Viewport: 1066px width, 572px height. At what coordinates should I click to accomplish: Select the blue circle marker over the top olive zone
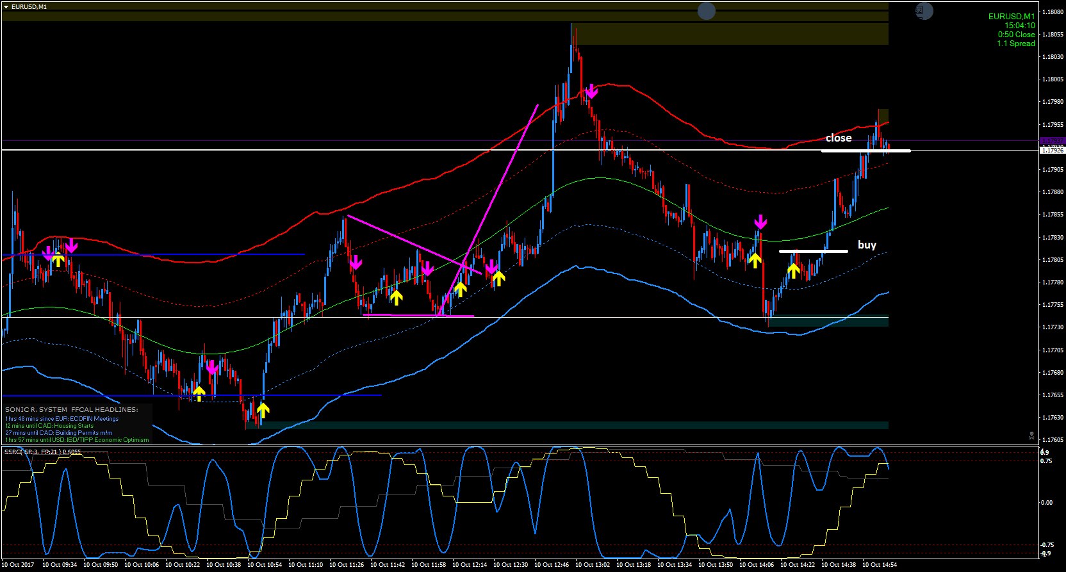coord(707,11)
